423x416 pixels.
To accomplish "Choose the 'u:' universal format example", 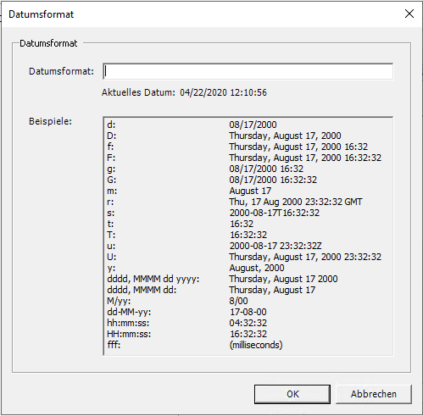I will (248, 246).
